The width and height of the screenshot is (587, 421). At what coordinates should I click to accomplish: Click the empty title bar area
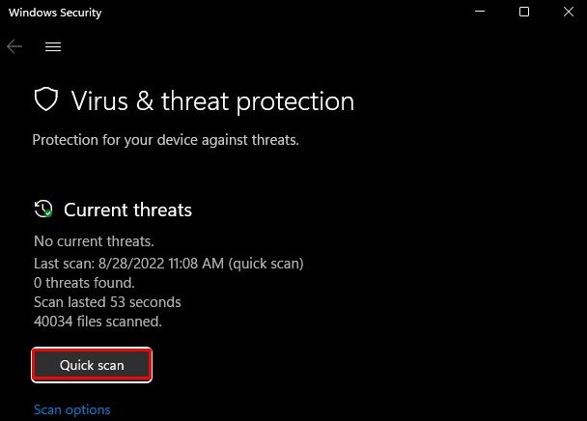pos(285,12)
